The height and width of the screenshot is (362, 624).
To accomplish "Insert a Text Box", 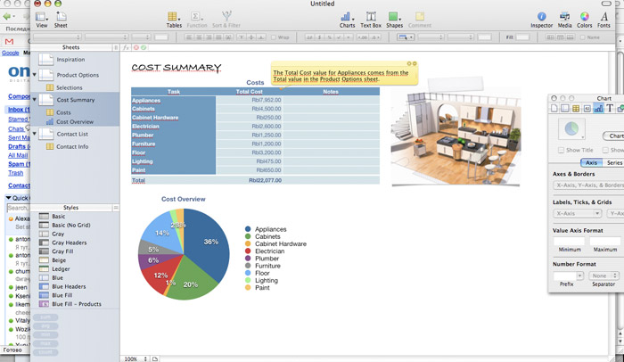I will (x=371, y=20).
